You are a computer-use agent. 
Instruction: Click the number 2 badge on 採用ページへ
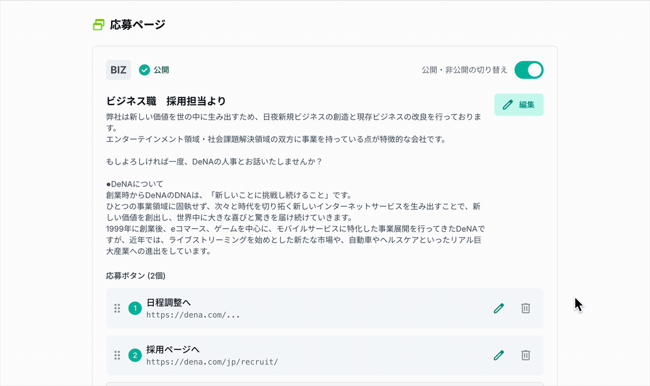click(135, 355)
